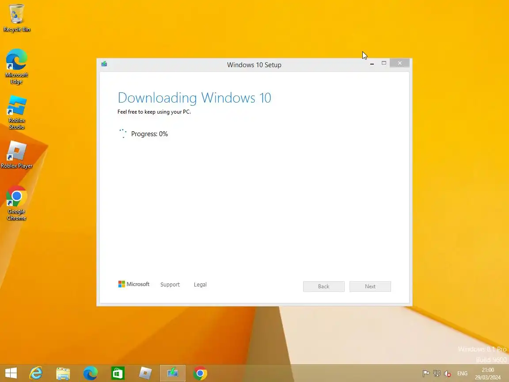Image resolution: width=509 pixels, height=382 pixels.
Task: Open the Legal link in the setup window
Action: [200, 285]
